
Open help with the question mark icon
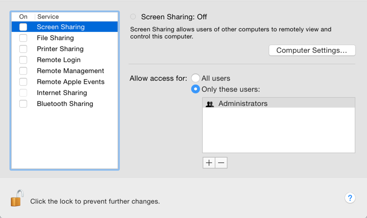coord(350,198)
